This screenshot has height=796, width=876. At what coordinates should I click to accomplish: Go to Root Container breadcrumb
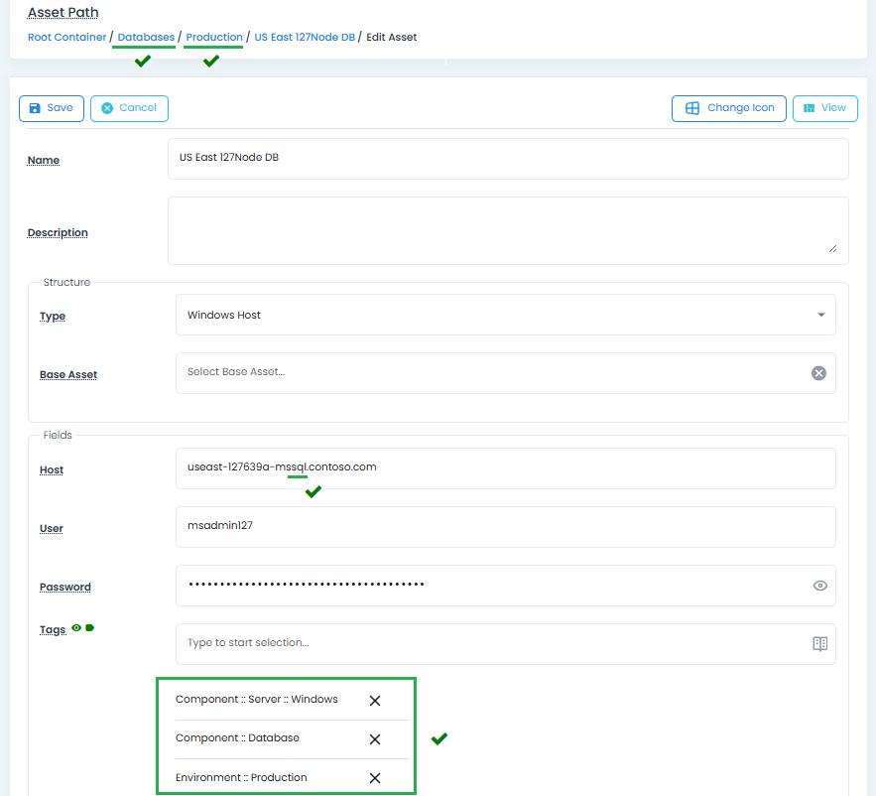coord(66,38)
